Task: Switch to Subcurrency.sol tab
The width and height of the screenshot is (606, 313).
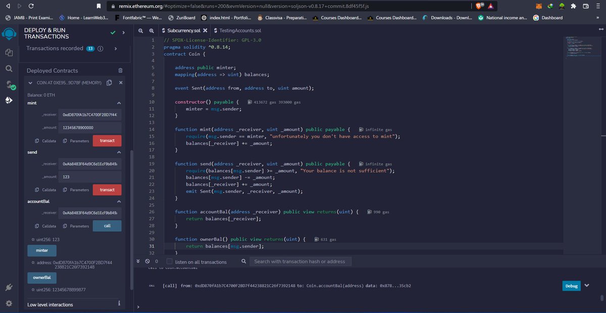Action: [184, 31]
